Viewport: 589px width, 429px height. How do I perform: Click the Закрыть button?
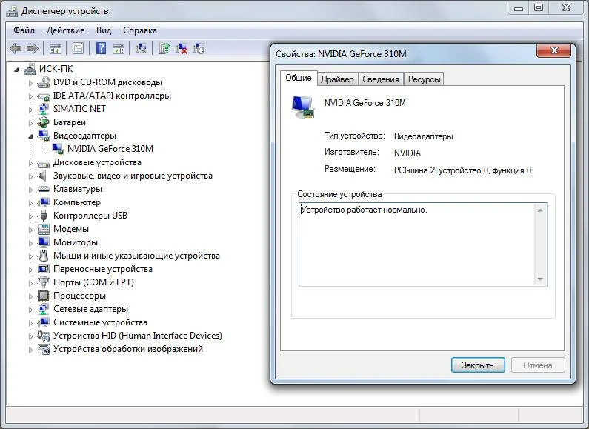click(478, 365)
